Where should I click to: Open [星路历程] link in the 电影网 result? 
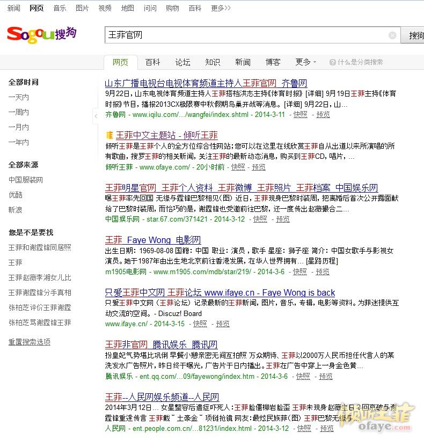[322, 261]
